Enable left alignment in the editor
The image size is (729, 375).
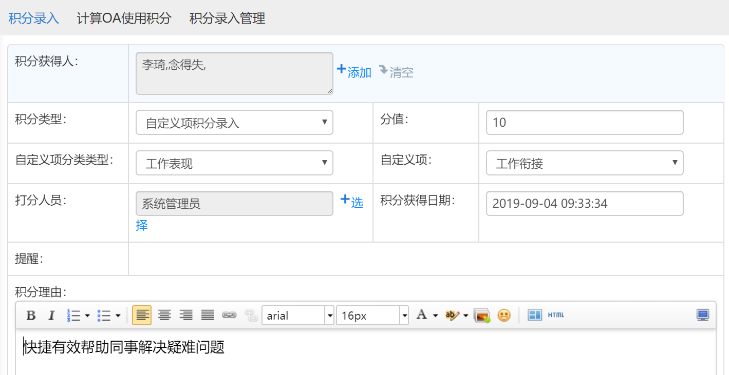(x=142, y=315)
